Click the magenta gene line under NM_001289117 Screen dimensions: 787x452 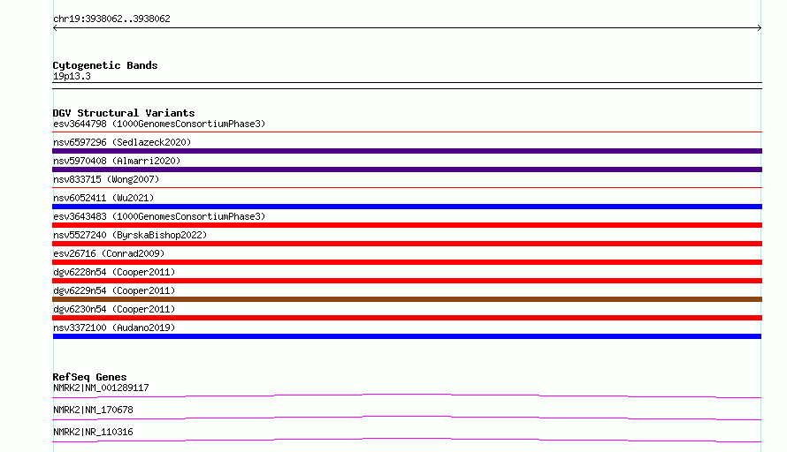407,395
